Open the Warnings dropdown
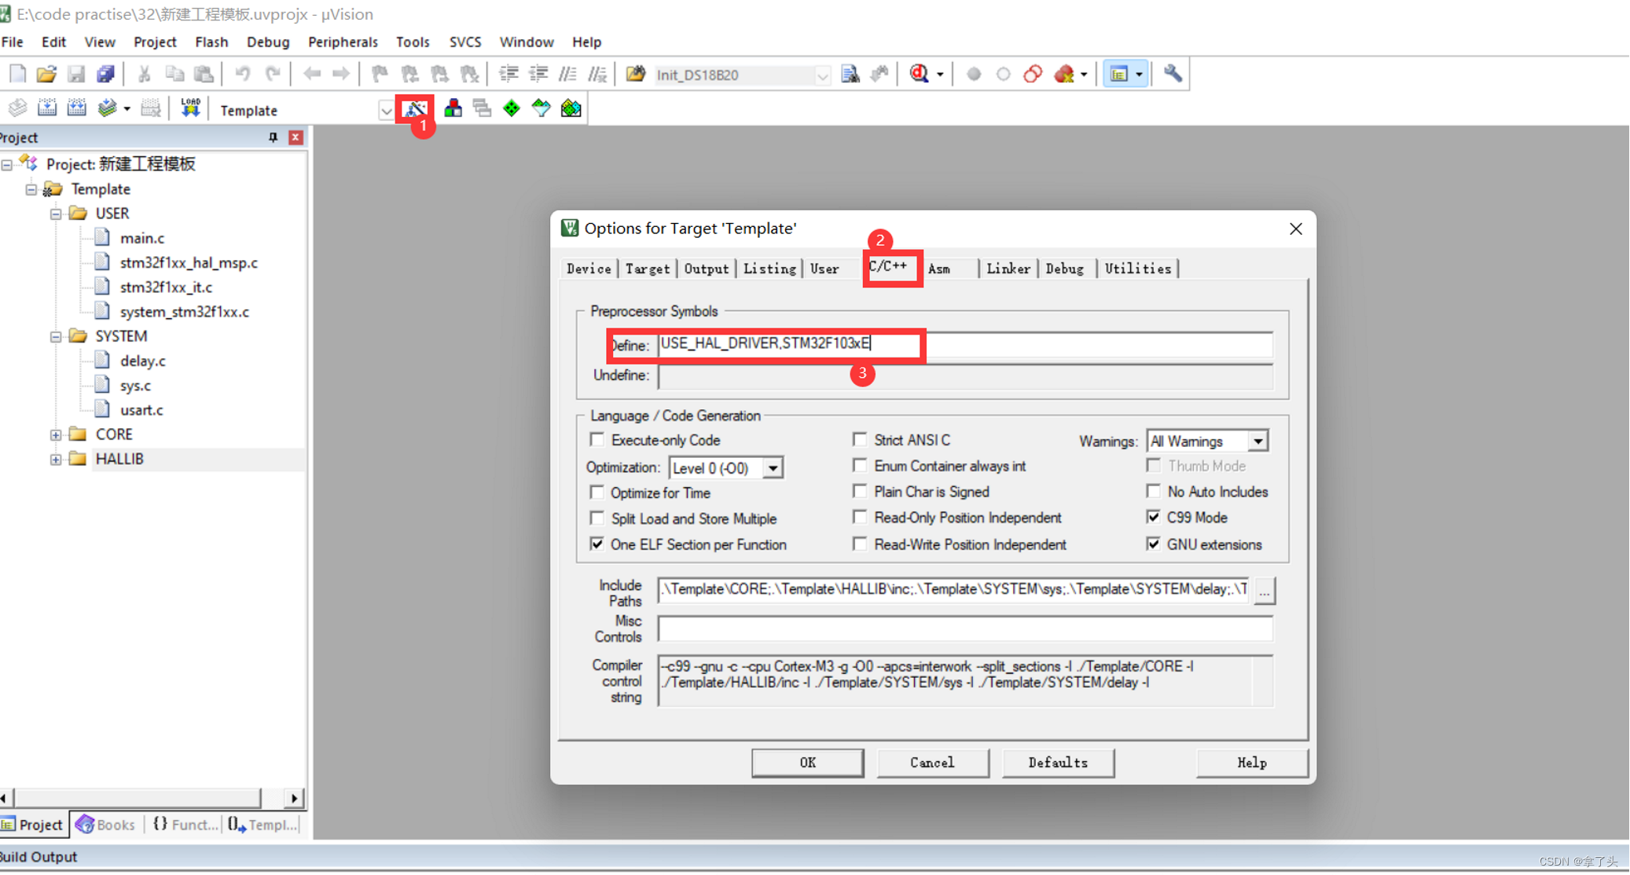The width and height of the screenshot is (1630, 875). pyautogui.click(x=1257, y=441)
